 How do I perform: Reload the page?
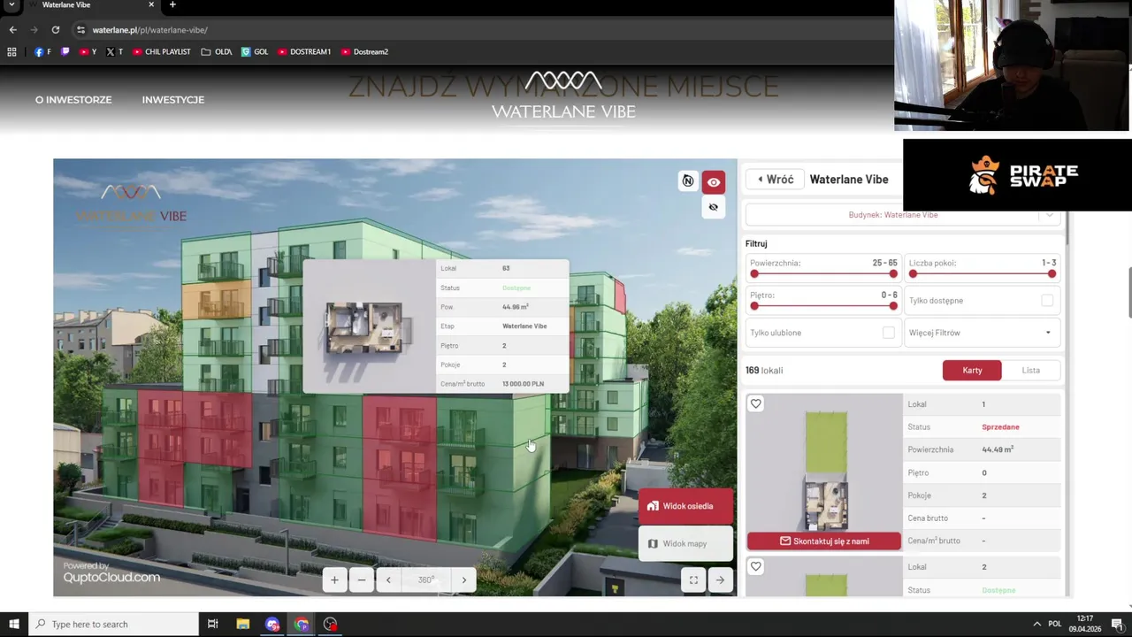point(56,30)
